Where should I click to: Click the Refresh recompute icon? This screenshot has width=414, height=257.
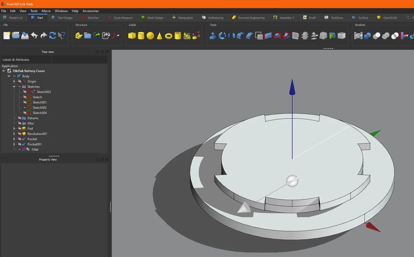(52, 36)
